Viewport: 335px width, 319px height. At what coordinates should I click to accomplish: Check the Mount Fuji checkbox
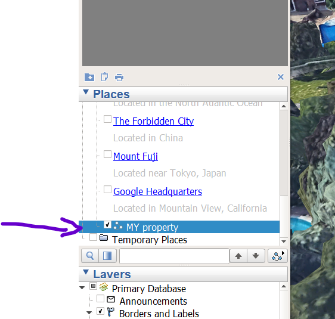(107, 154)
